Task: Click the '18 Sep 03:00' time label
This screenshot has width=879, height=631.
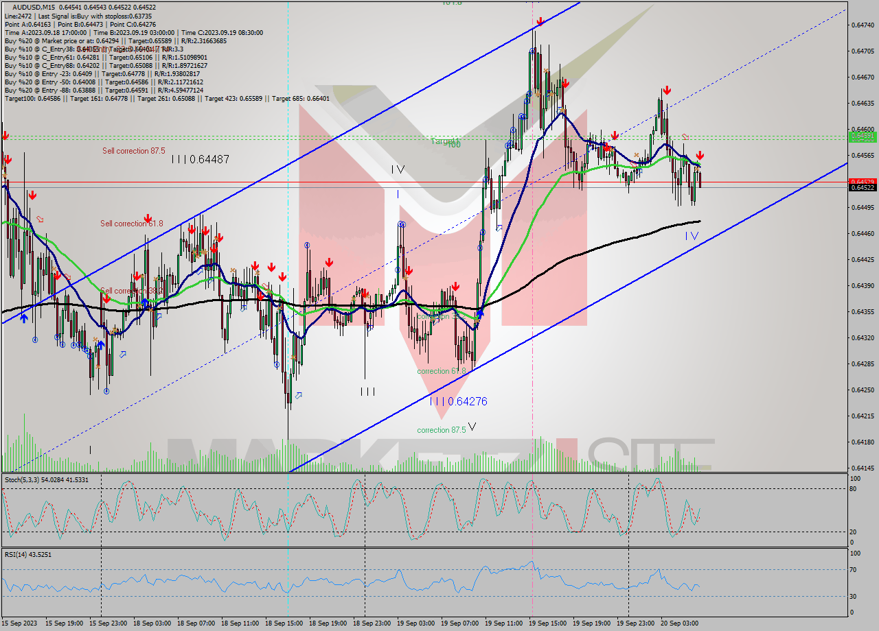Action: pyautogui.click(x=152, y=623)
